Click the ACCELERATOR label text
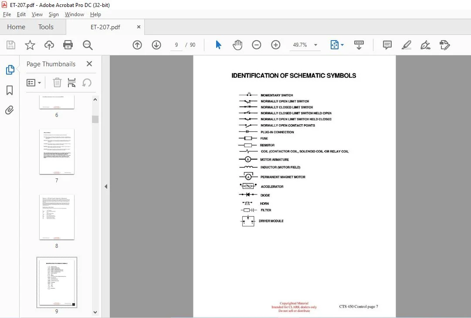The width and height of the screenshot is (471, 318). coord(272,187)
